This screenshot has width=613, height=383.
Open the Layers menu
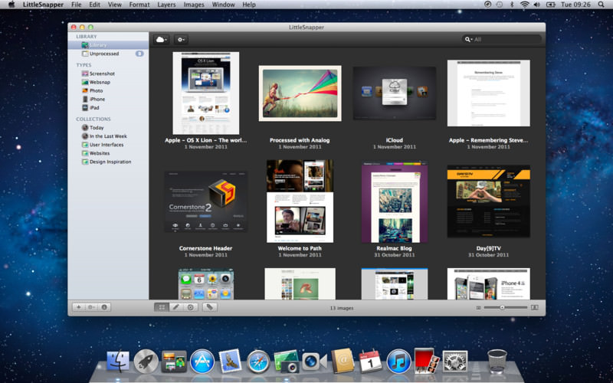[x=166, y=5]
